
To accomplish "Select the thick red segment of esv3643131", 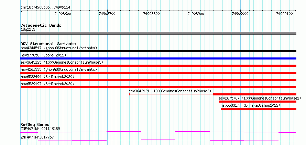I will [x=255, y=94].
